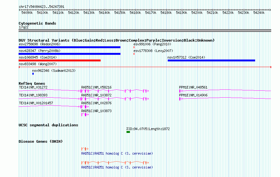Click the nsv1066945 (Coe2014) red loss bar

coord(60,60)
